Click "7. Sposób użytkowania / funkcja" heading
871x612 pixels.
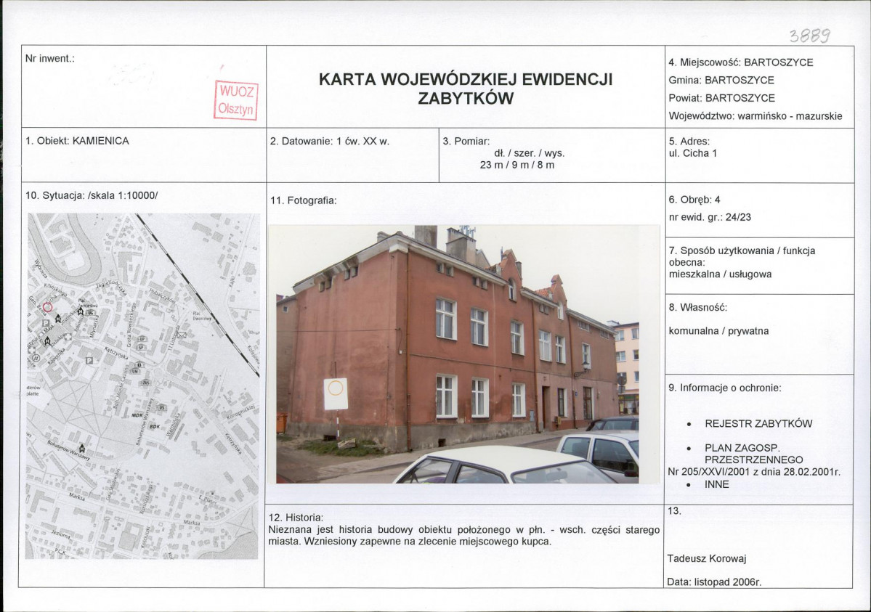point(742,250)
